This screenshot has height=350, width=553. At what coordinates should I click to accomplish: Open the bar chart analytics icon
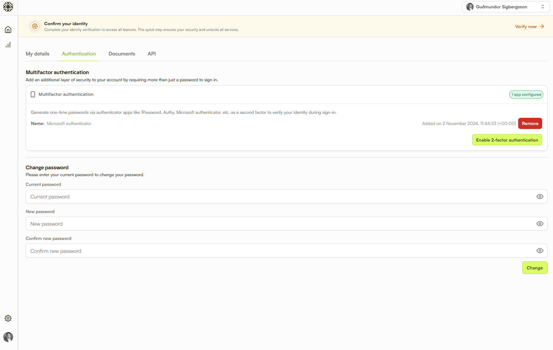point(8,45)
